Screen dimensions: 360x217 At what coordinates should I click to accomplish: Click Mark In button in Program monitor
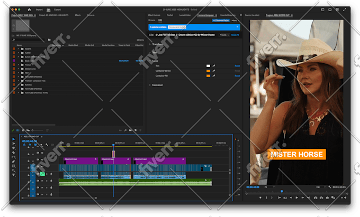click(x=266, y=197)
